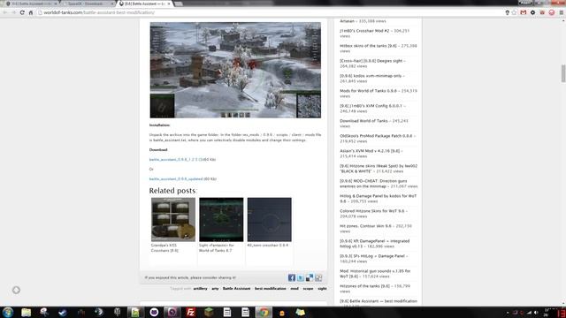
Task: Click the 'Battle Assistant' tag
Action: point(236,289)
